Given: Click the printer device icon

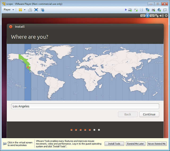Looking at the screenshot, I should click(154, 10).
